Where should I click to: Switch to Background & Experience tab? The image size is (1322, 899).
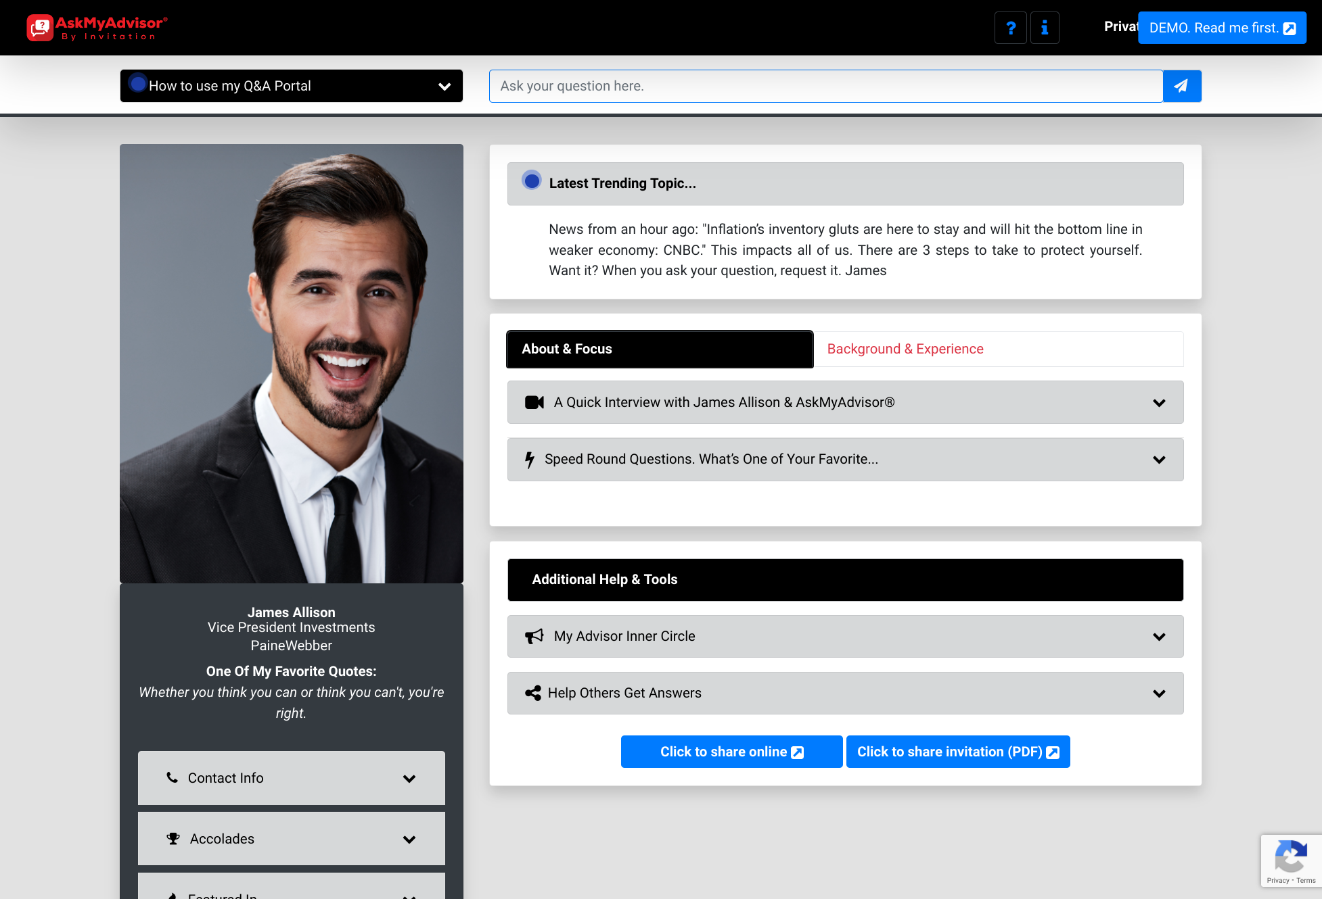(x=999, y=349)
